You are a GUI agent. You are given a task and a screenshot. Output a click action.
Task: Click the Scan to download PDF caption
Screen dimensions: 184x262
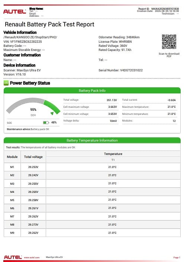pos(169,55)
